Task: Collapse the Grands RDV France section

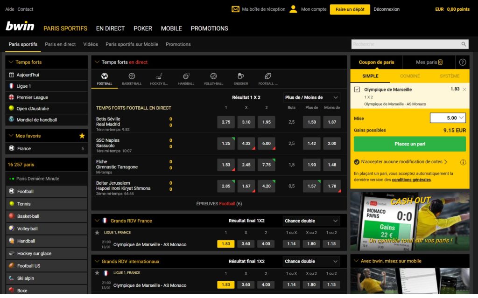Action: click(97, 221)
